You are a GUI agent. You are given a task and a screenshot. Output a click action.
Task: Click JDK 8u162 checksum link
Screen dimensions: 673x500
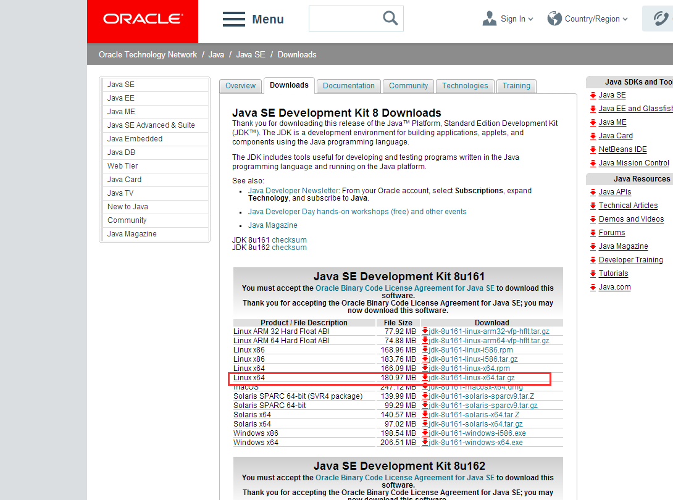[290, 248]
